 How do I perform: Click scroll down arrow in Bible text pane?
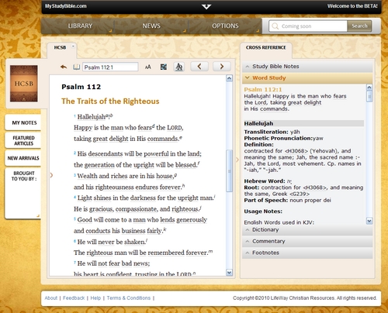229,273
